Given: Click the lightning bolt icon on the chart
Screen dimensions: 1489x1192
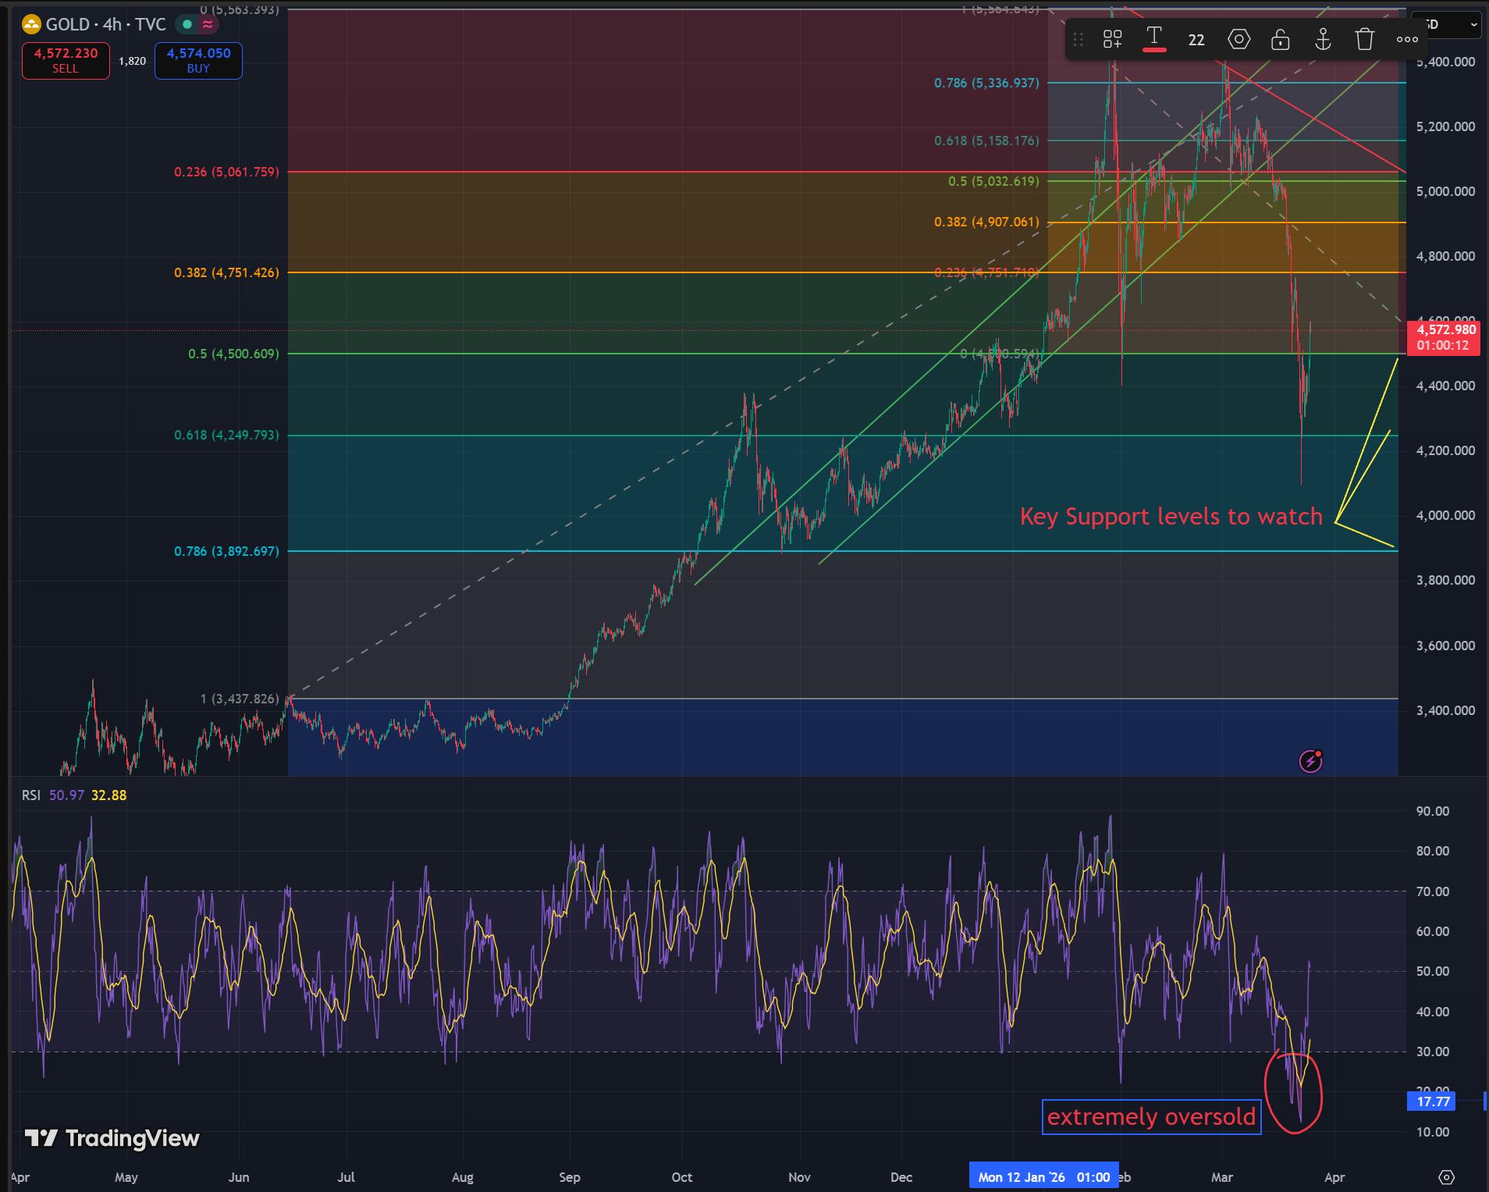Looking at the screenshot, I should click(x=1310, y=760).
